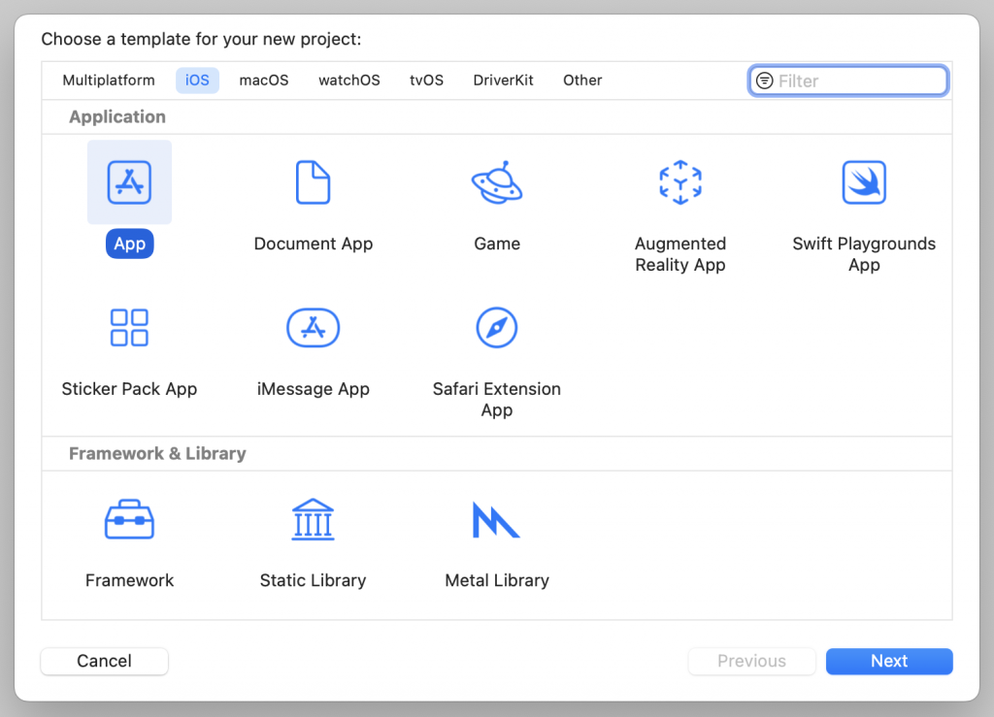994x717 pixels.
Task: Switch to the watchOS tab
Action: click(349, 81)
